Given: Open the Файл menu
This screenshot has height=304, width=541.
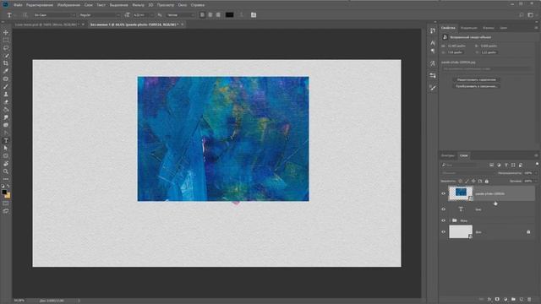Looking at the screenshot, I should (18, 5).
